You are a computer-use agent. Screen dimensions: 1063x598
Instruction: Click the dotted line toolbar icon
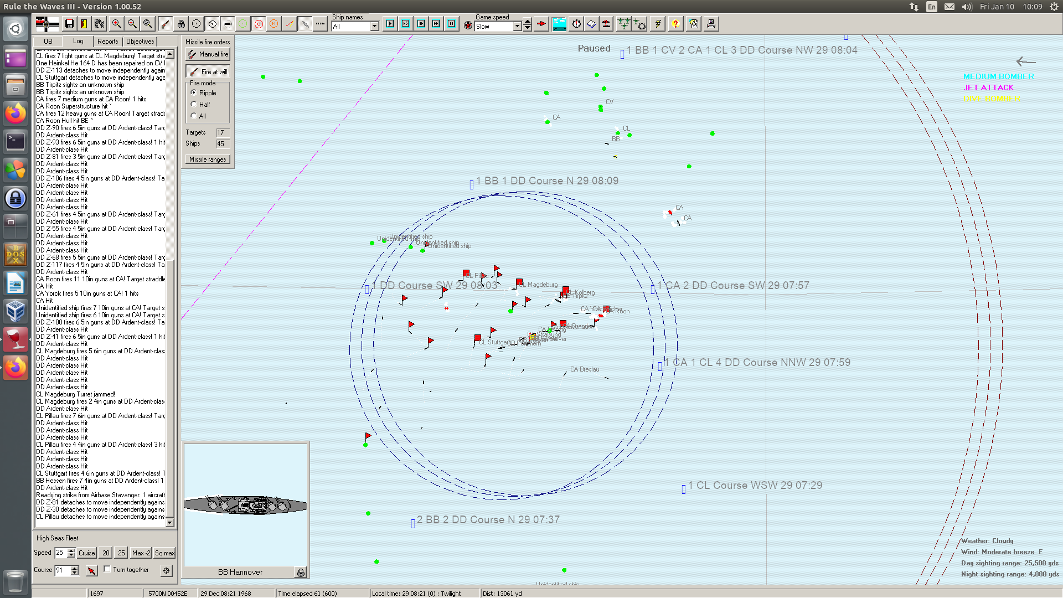(x=320, y=24)
